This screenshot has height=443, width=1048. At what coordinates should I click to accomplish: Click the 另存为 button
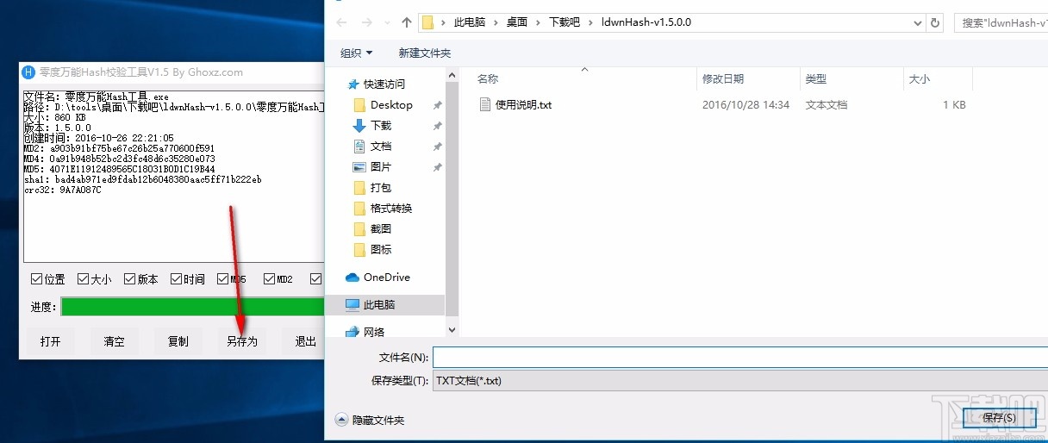point(242,341)
